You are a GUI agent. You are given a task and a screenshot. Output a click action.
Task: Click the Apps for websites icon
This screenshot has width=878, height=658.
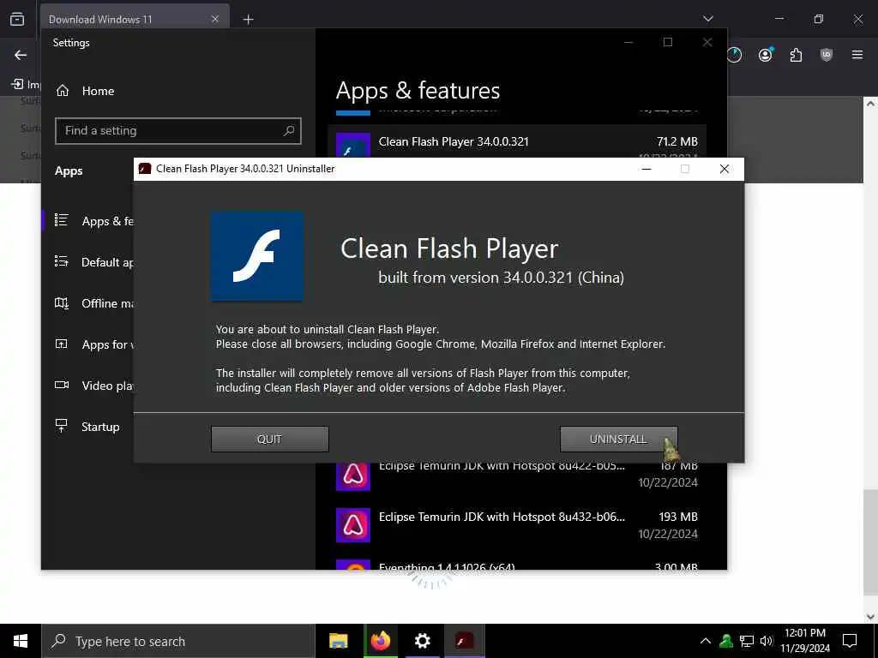[x=62, y=344]
